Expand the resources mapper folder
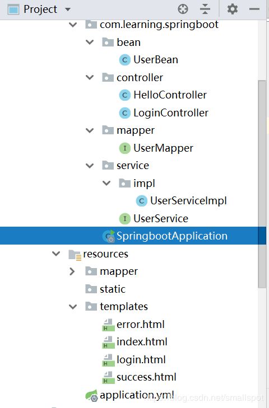The height and width of the screenshot is (408, 269). click(72, 271)
